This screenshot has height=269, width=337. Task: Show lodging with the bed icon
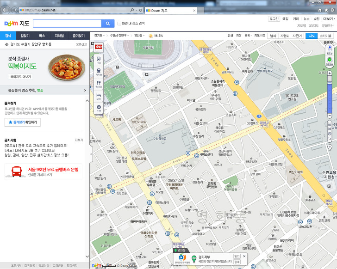[99, 96]
